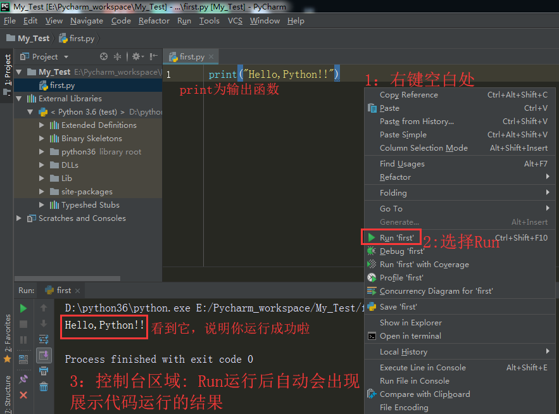The image size is (559, 414).
Task: Print the console output
Action: click(x=44, y=370)
